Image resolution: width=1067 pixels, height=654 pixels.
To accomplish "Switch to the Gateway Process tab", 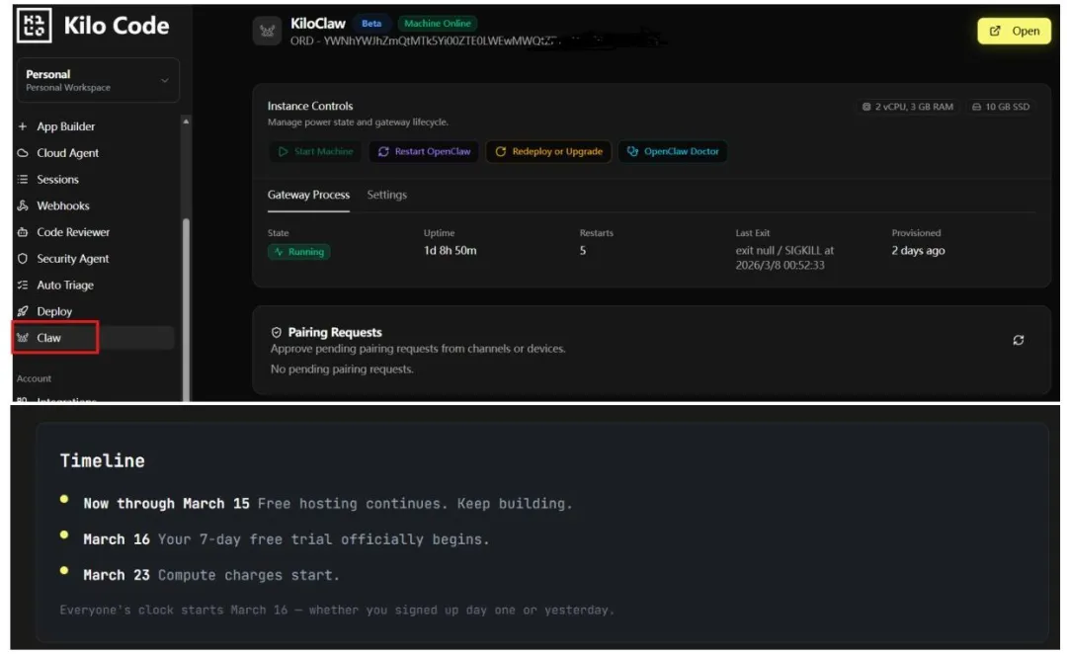I will pos(308,195).
